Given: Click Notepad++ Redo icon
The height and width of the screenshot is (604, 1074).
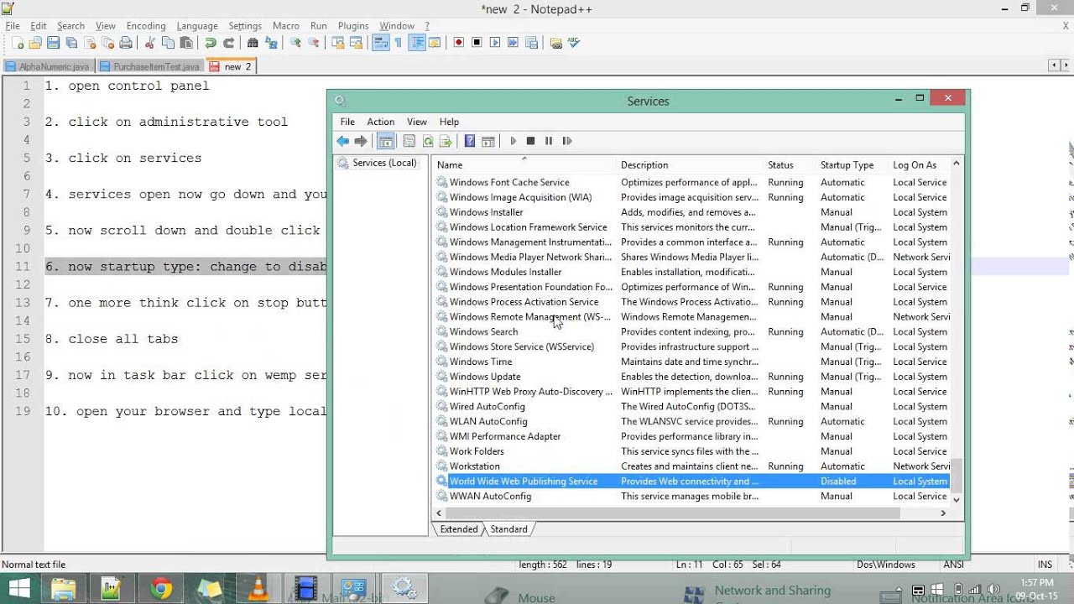Looking at the screenshot, I should 228,43.
